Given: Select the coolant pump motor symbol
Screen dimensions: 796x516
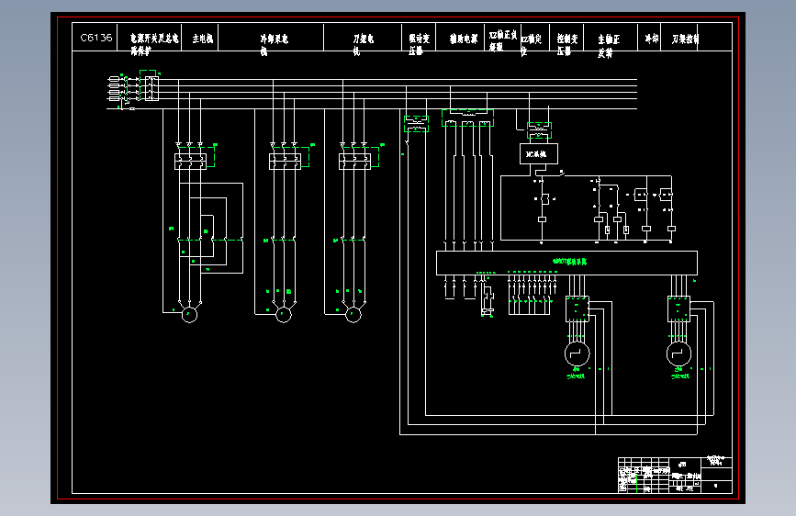Looking at the screenshot, I should click(284, 315).
